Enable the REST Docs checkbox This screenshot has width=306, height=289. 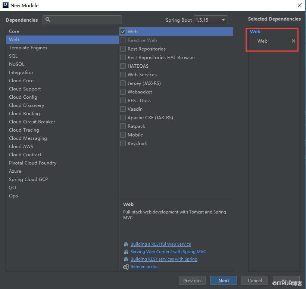coord(123,101)
